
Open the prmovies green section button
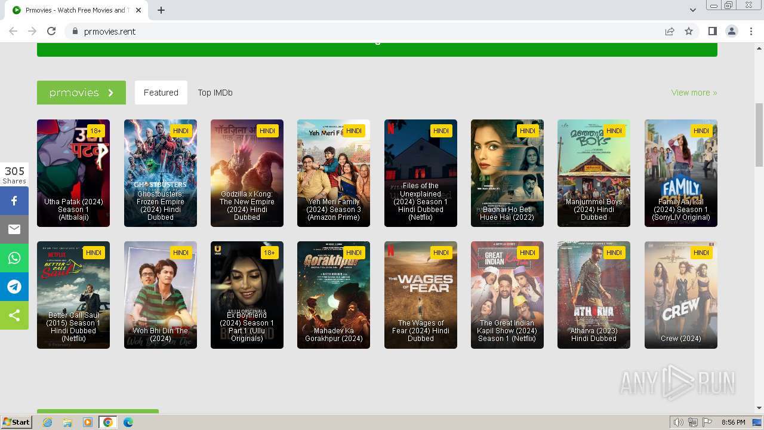click(81, 93)
